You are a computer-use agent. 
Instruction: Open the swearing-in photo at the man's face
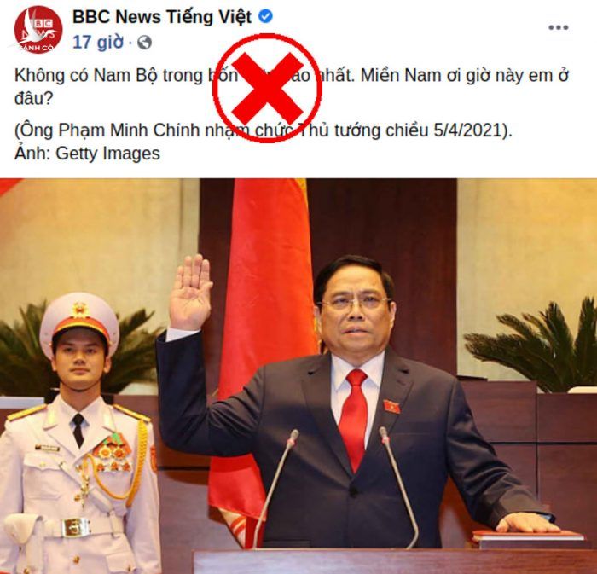pos(353,307)
